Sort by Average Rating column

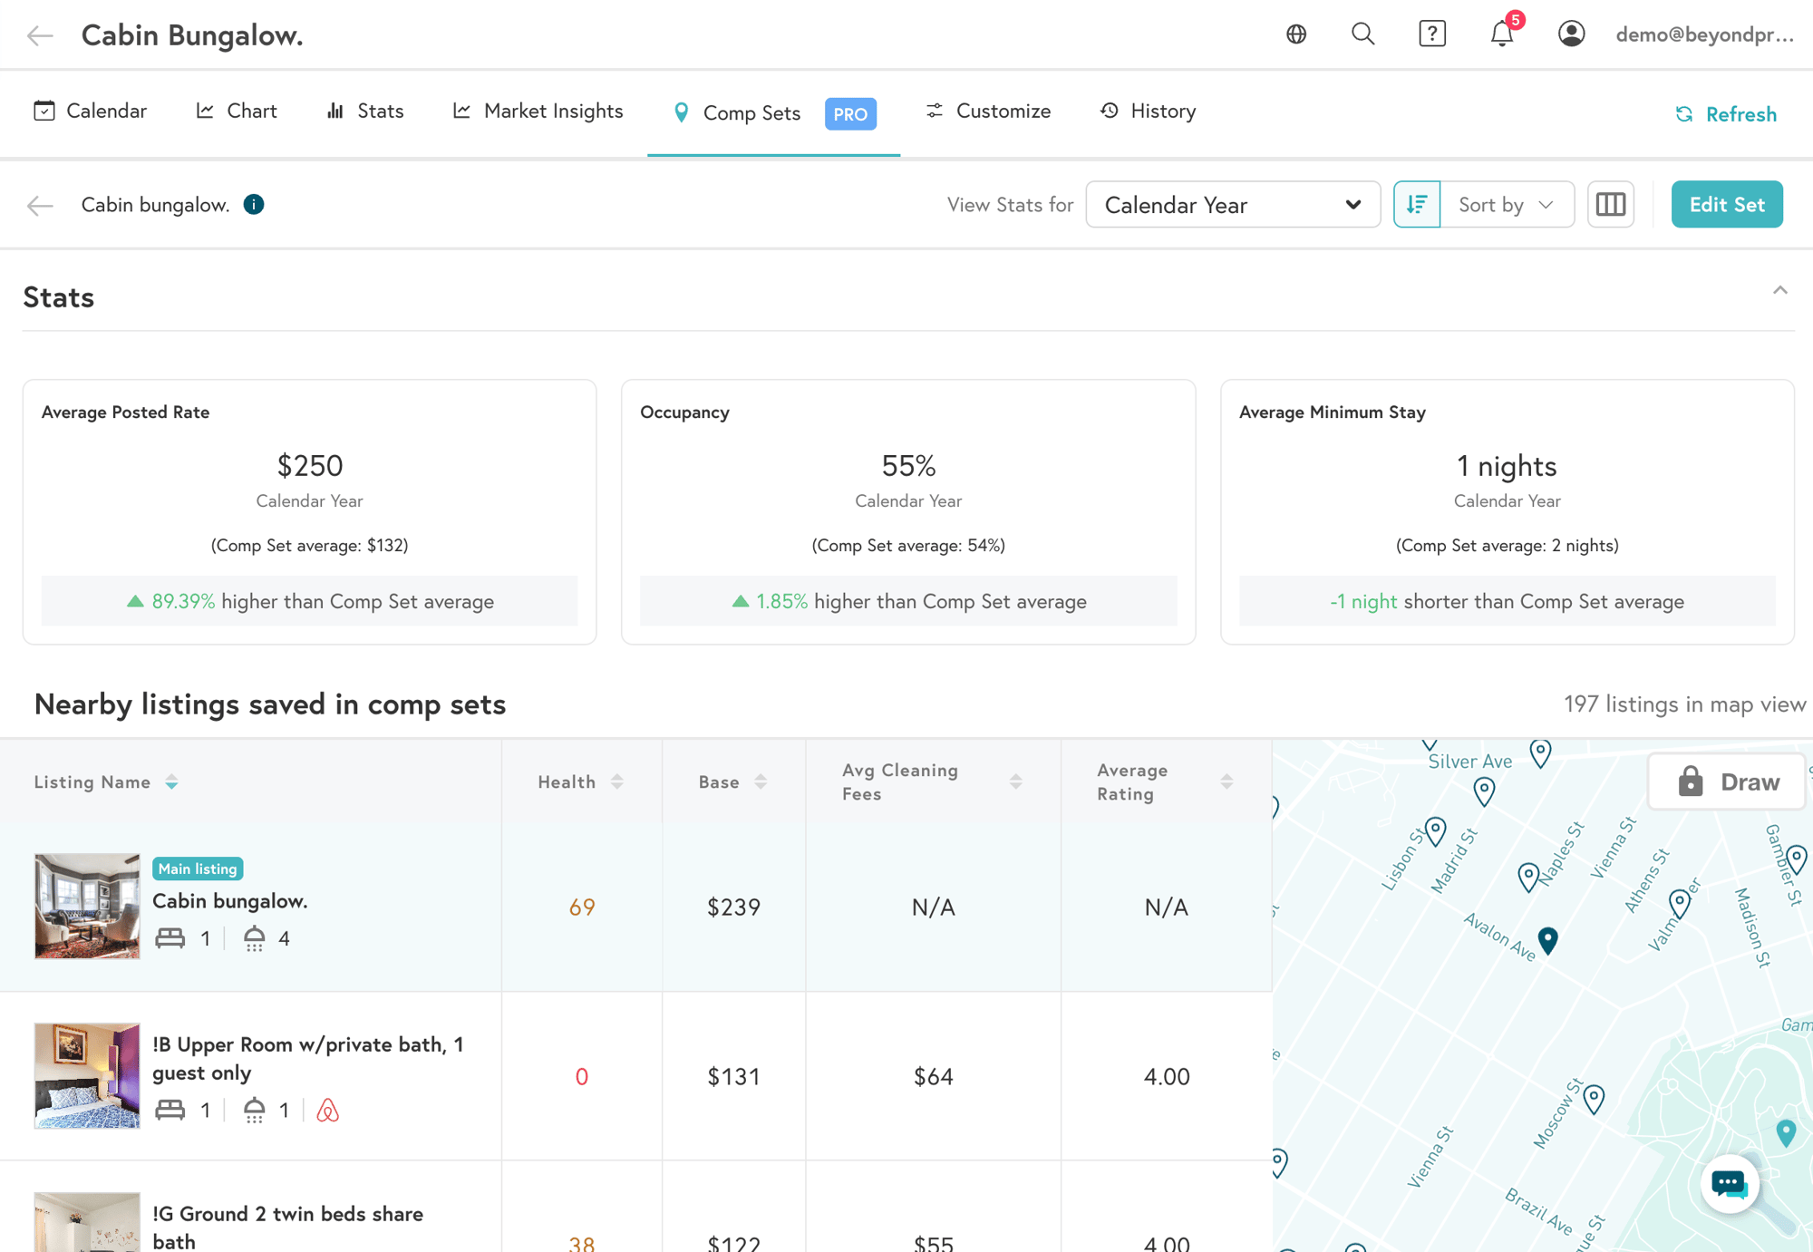click(x=1226, y=782)
